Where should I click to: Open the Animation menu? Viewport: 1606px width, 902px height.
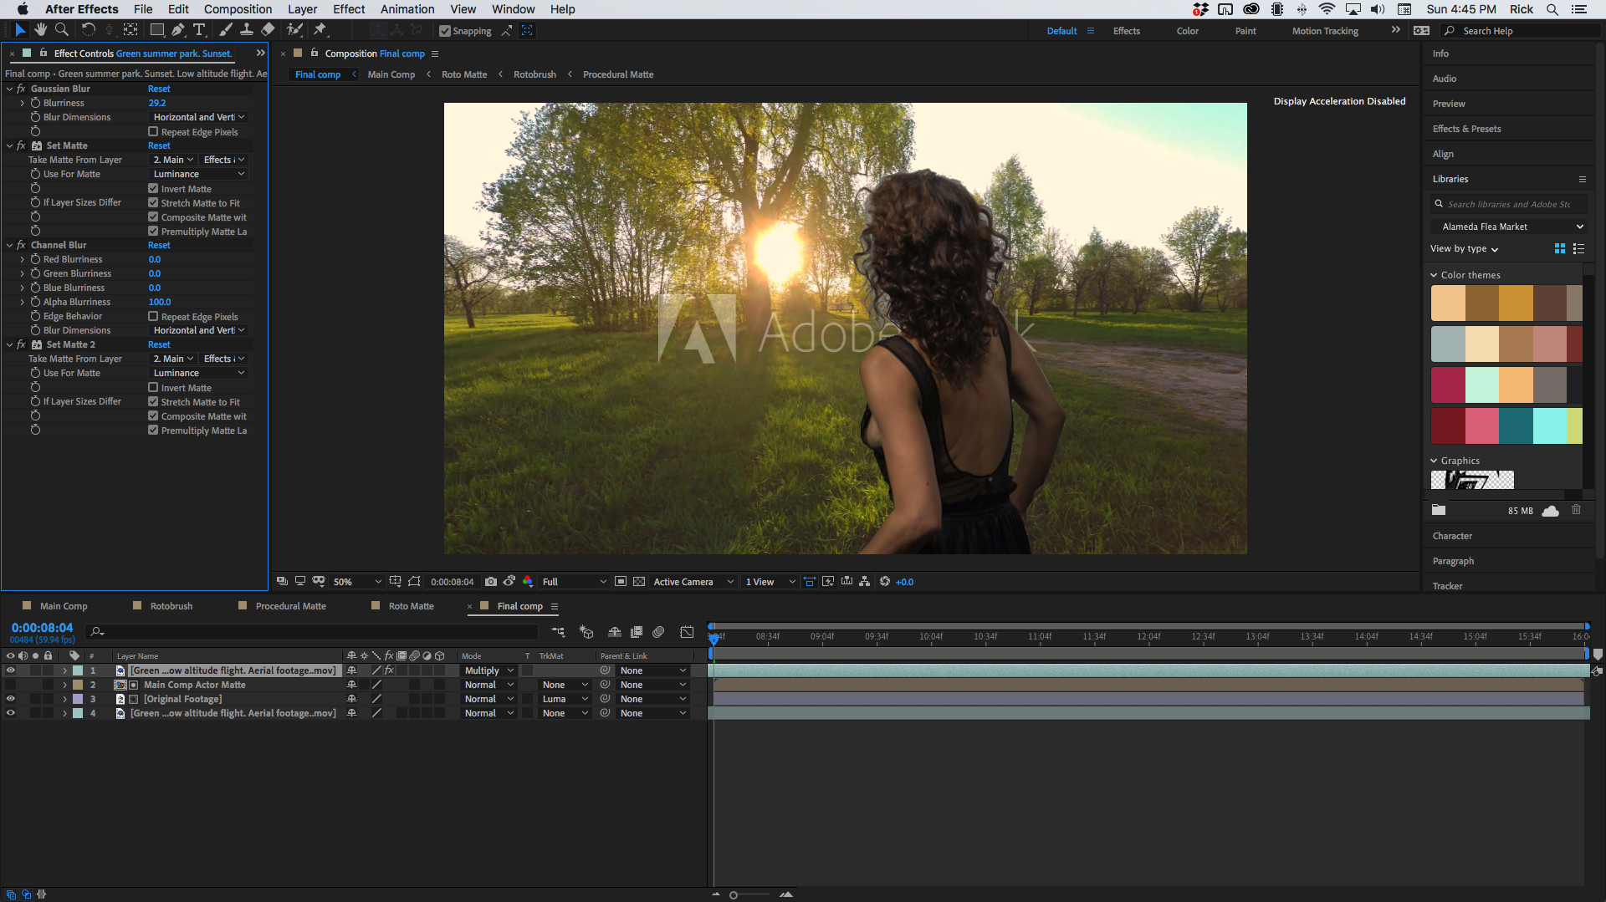click(x=407, y=9)
